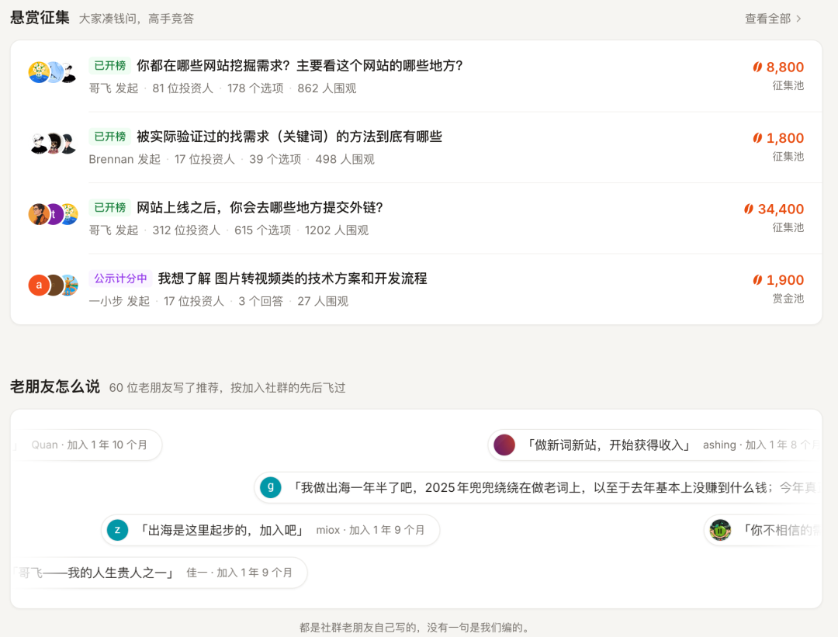The width and height of the screenshot is (838, 637).
Task: Click bean icon beside 1,800
Action: click(x=757, y=138)
